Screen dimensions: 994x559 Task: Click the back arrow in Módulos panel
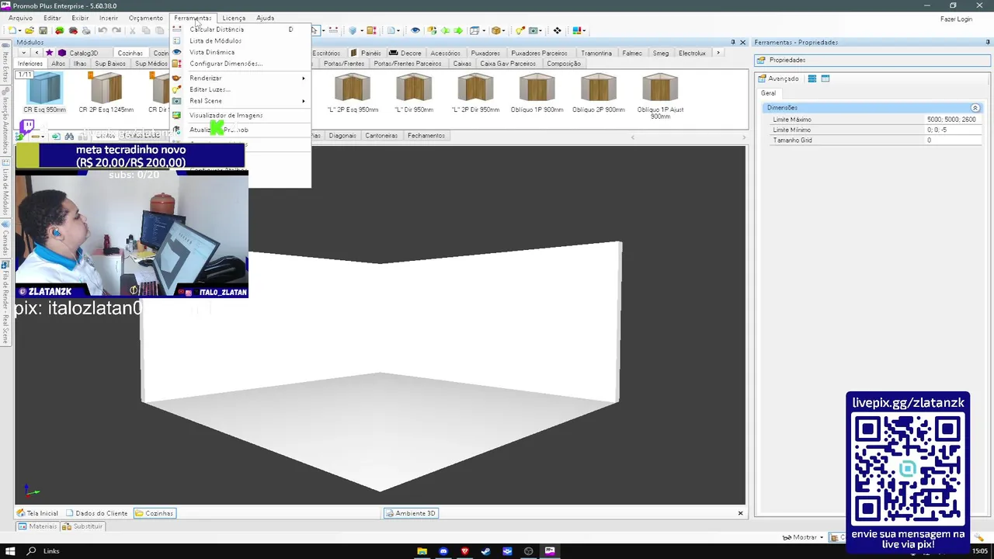[x=36, y=53]
